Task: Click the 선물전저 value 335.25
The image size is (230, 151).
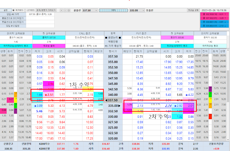Action: click(26, 149)
